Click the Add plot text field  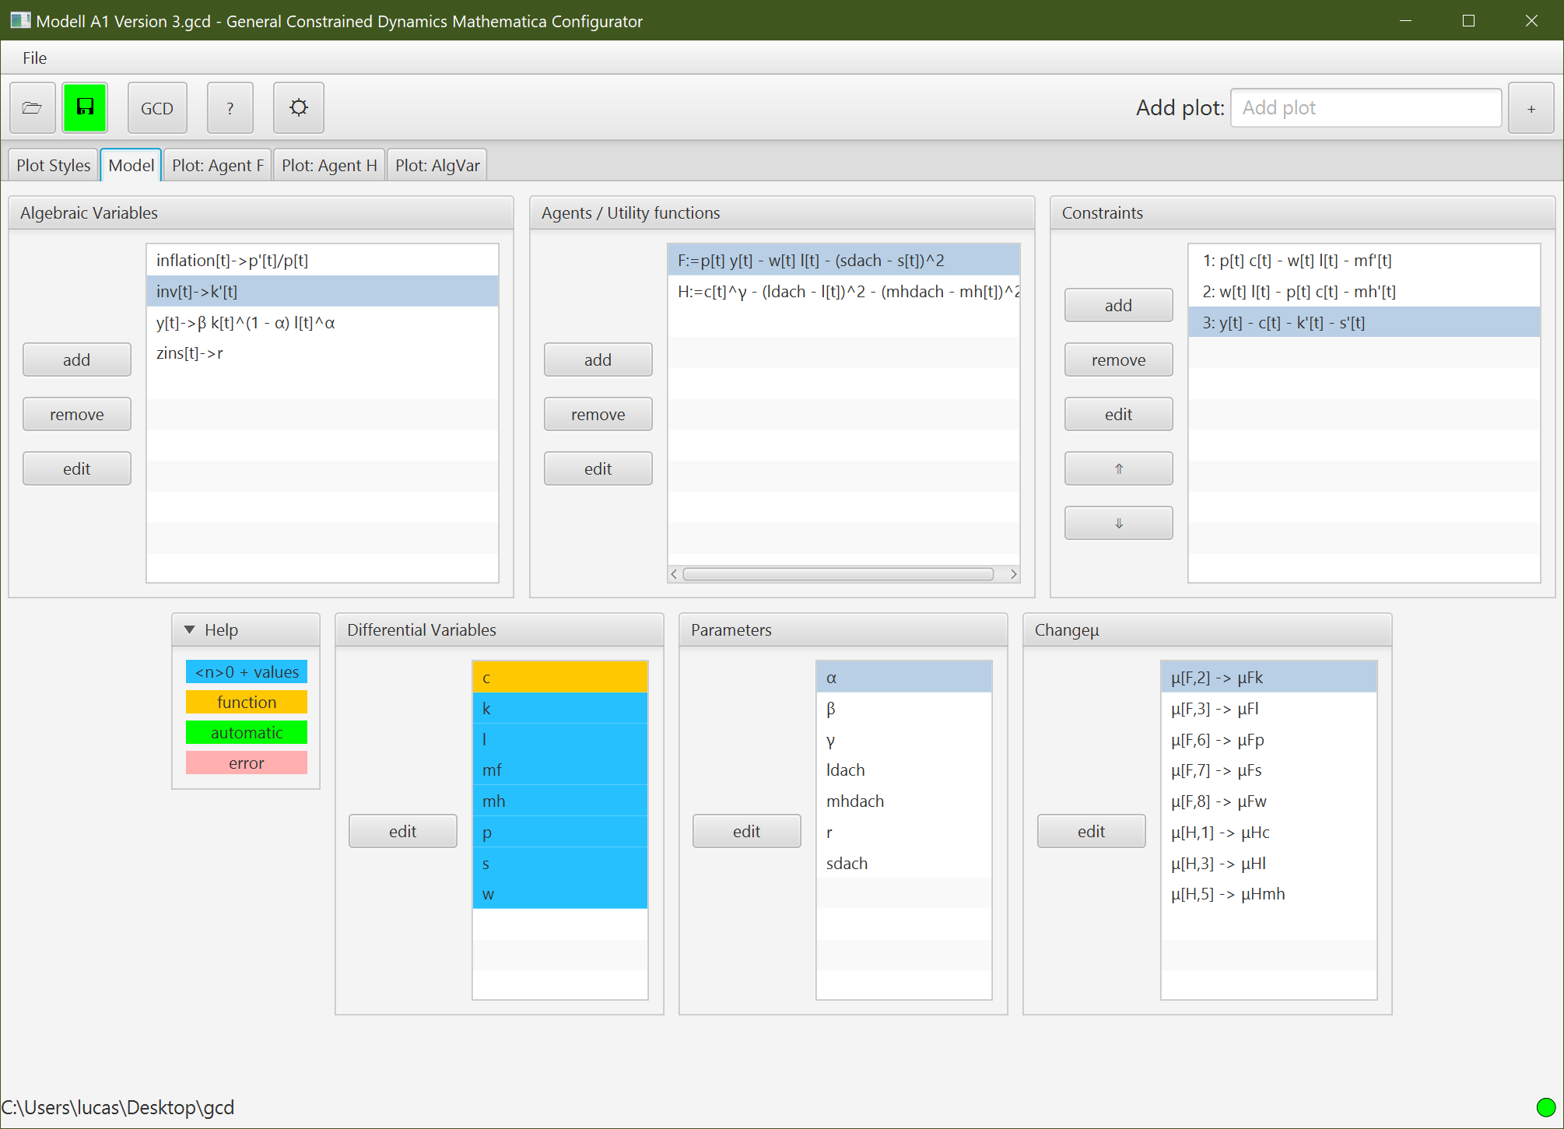coord(1366,107)
